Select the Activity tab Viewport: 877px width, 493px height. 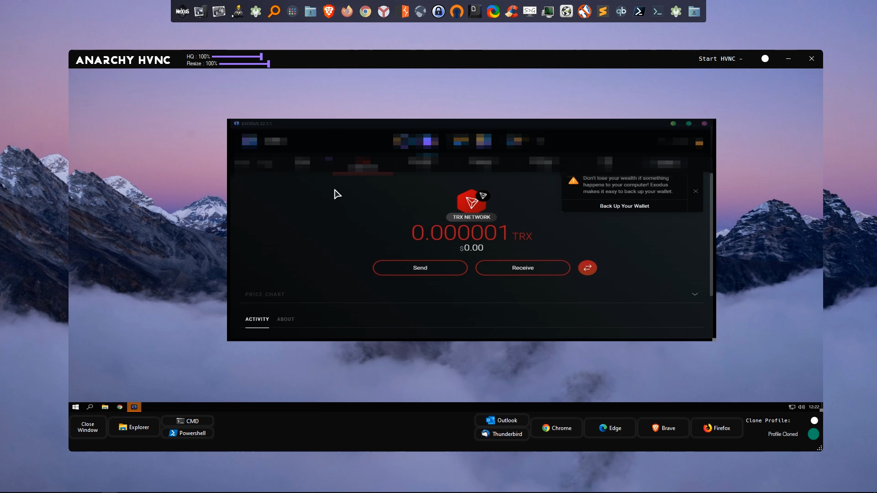pos(257,320)
